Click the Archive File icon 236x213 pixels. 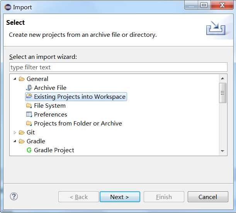coord(29,88)
